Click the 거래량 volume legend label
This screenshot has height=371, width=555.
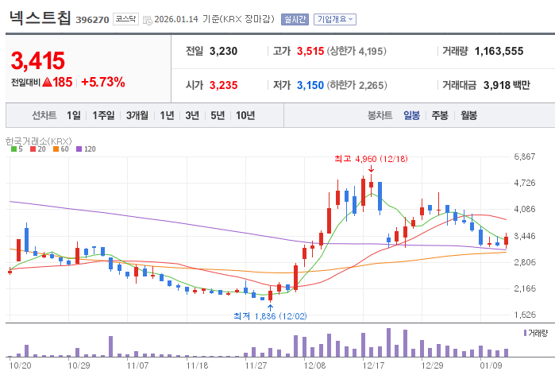pos(538,333)
